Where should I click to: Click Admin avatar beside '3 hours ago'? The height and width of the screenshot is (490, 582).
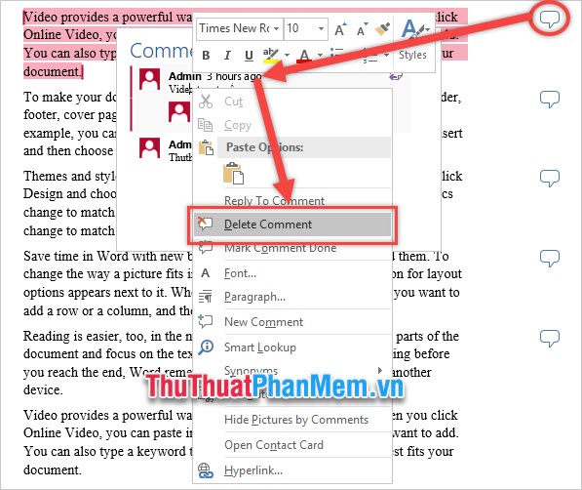[149, 79]
